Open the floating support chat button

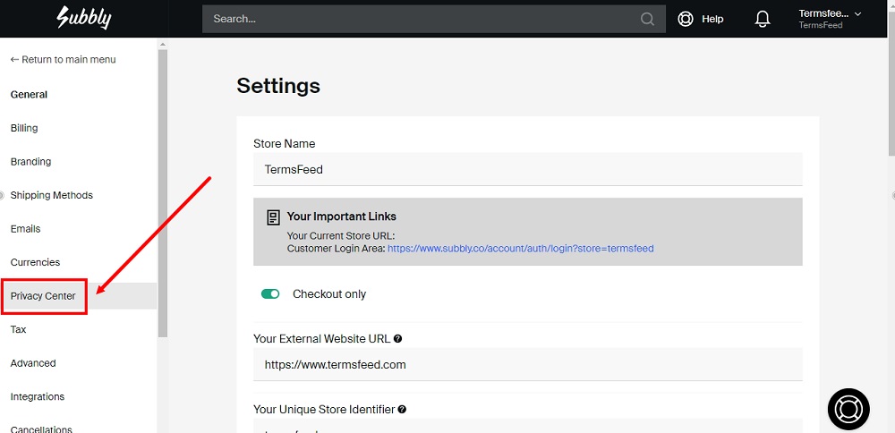[x=848, y=409]
